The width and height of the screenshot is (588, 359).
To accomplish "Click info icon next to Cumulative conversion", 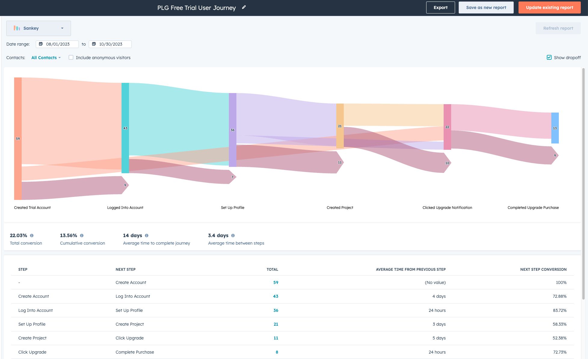I will coord(82,236).
